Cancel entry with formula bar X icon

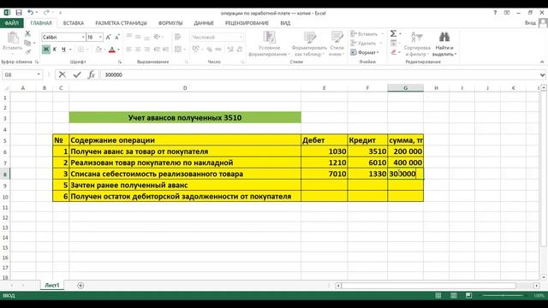pos(63,74)
